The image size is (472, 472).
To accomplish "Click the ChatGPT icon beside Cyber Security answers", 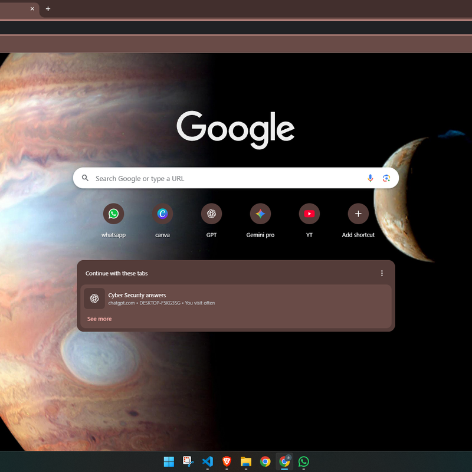I will coord(94,299).
